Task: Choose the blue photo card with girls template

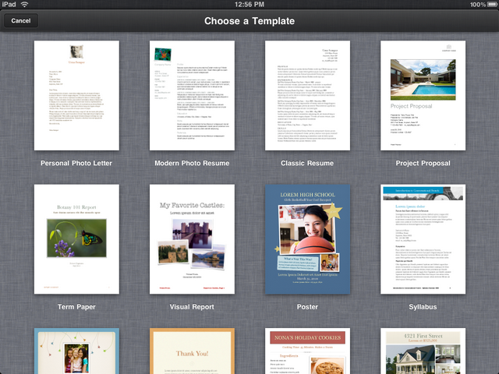Action: (x=76, y=351)
